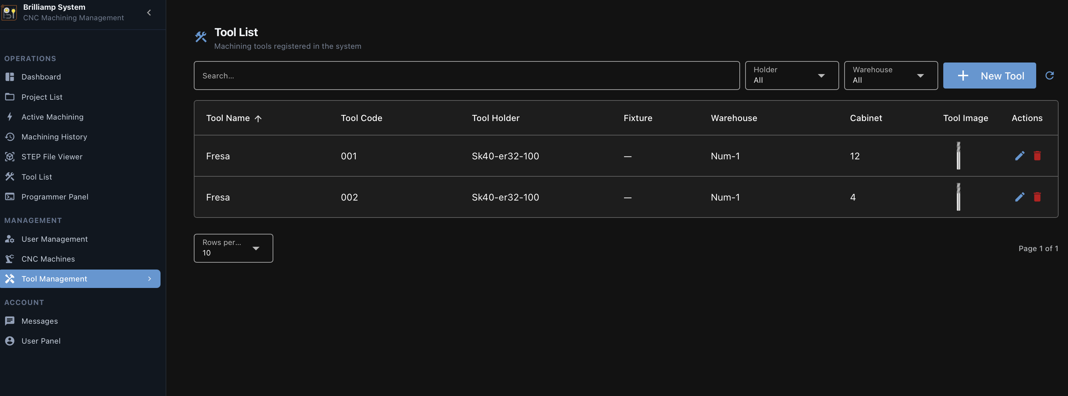Click the Cabinet column header
Screen dimensions: 1068x396
(866, 118)
